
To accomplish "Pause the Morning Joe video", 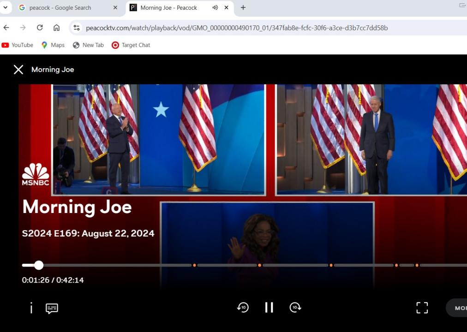I will [x=269, y=308].
